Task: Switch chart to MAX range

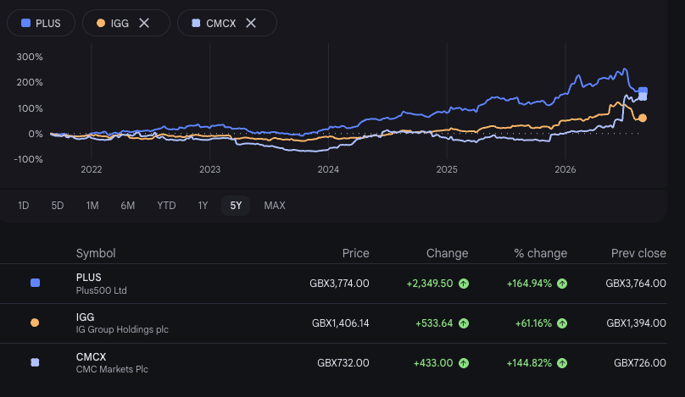Action: click(x=275, y=206)
